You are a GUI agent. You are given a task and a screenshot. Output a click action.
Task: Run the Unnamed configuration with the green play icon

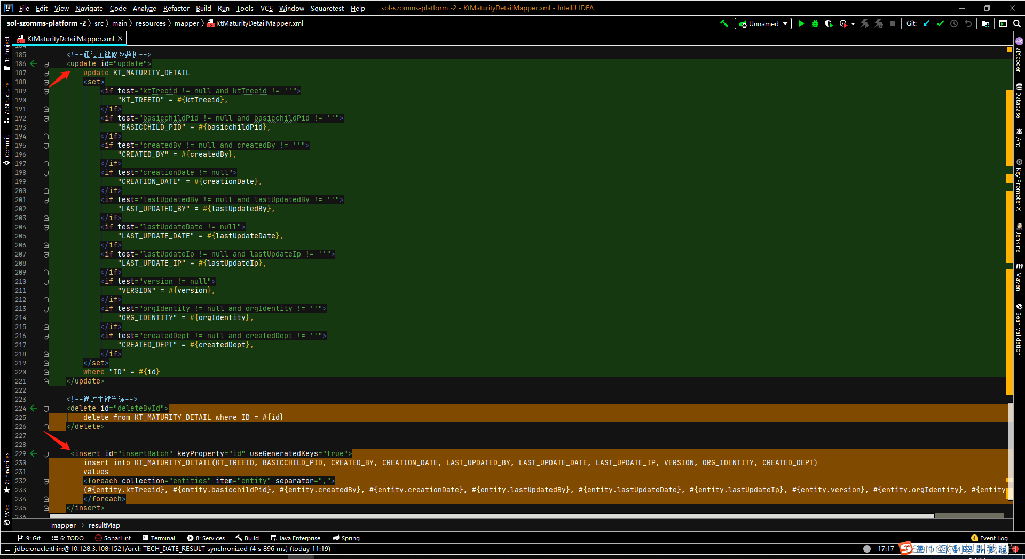click(801, 23)
